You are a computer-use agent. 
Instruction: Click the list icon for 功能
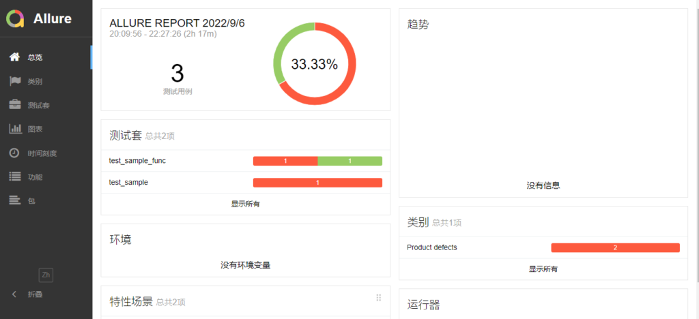point(14,177)
